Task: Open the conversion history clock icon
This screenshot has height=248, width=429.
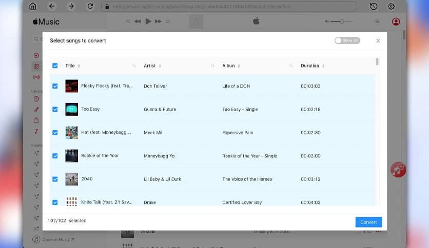Action: tap(374, 6)
